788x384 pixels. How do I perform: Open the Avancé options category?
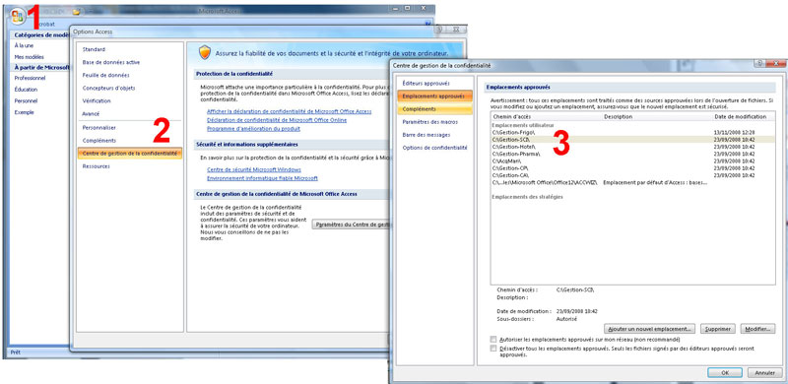pos(91,114)
